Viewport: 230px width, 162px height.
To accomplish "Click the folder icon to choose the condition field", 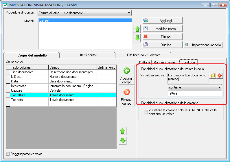I will [213, 76].
